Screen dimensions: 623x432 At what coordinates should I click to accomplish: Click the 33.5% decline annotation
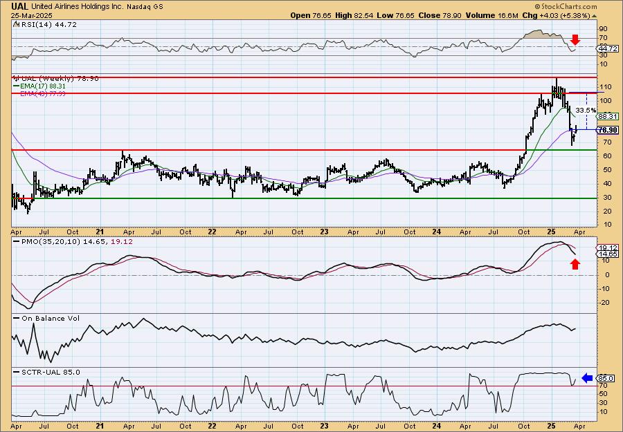pos(586,111)
